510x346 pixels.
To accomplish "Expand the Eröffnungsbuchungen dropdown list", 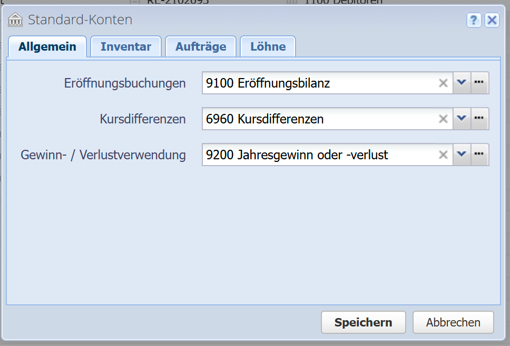I will click(x=462, y=83).
